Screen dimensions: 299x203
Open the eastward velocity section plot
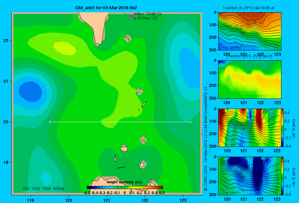[x=250, y=176]
